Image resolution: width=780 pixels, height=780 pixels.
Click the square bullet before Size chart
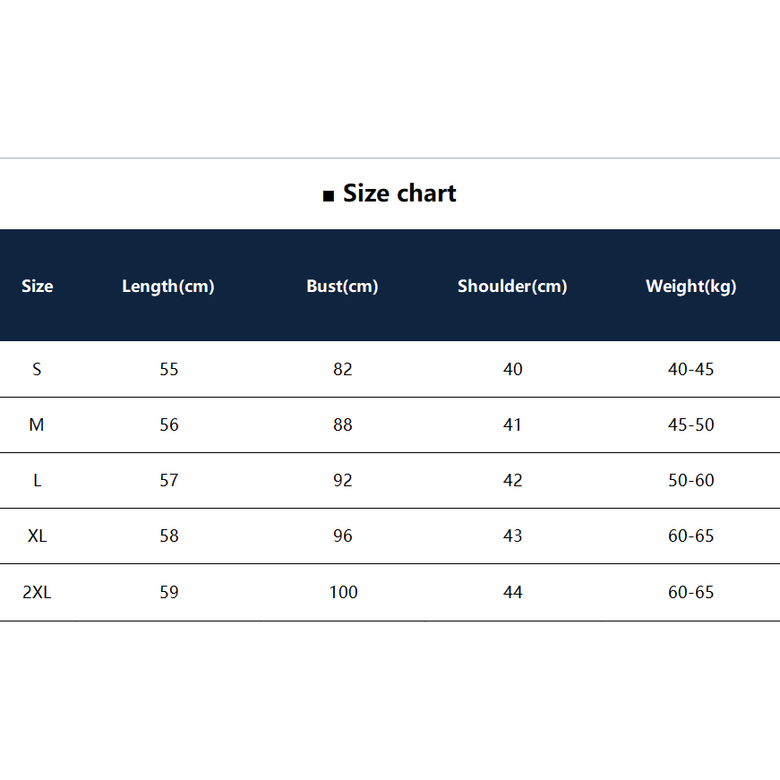point(328,196)
